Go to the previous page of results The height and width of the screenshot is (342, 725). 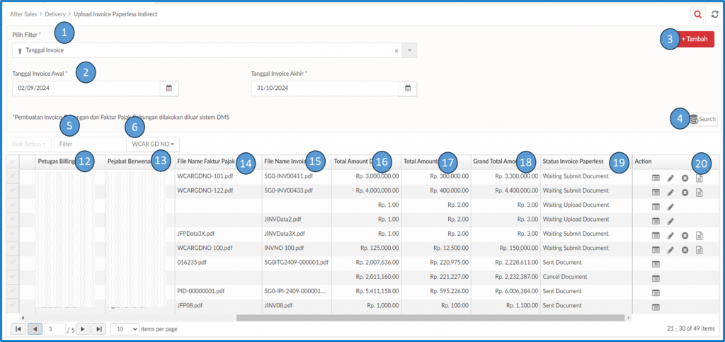click(35, 329)
